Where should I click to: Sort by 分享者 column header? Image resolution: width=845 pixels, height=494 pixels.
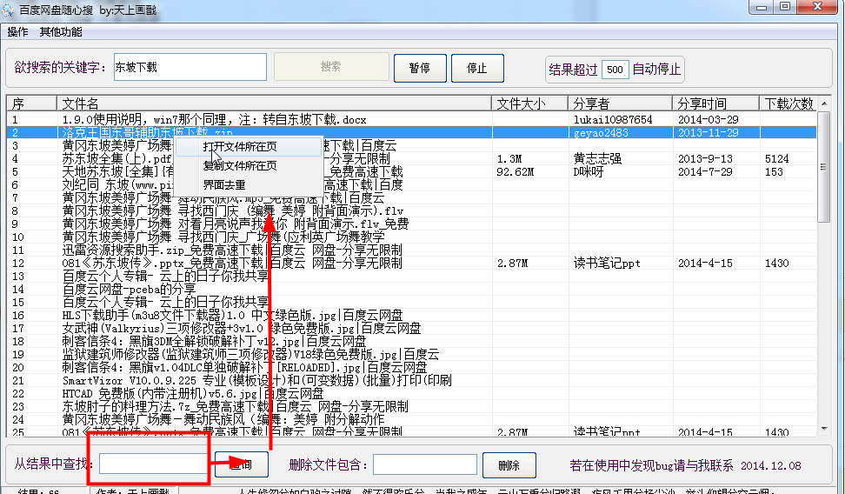(620, 103)
